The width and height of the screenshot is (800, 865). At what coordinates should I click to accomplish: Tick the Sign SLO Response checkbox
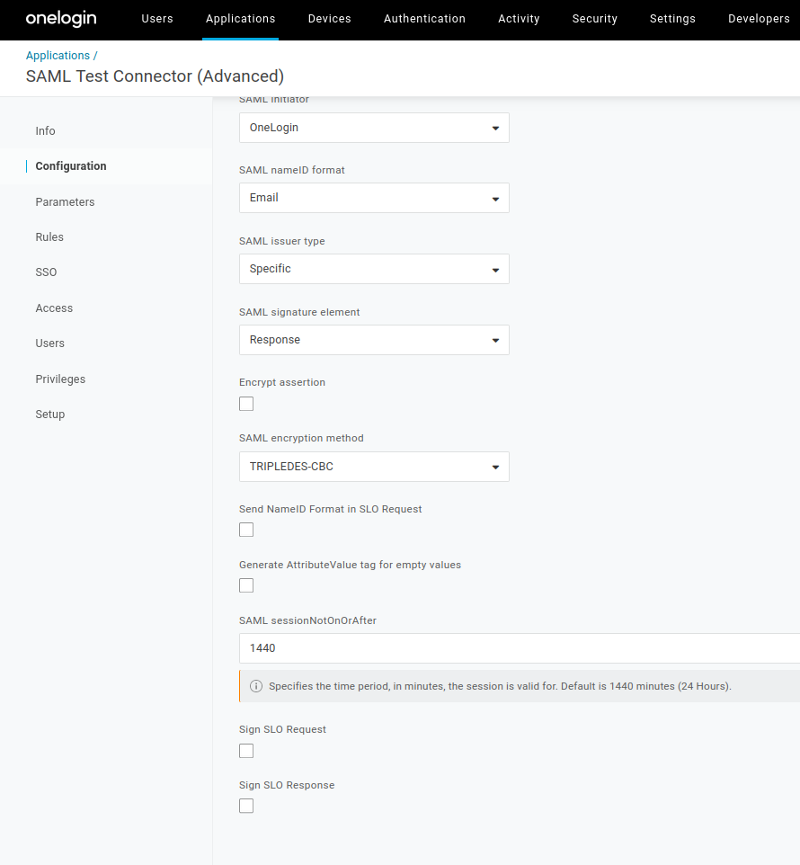(246, 807)
